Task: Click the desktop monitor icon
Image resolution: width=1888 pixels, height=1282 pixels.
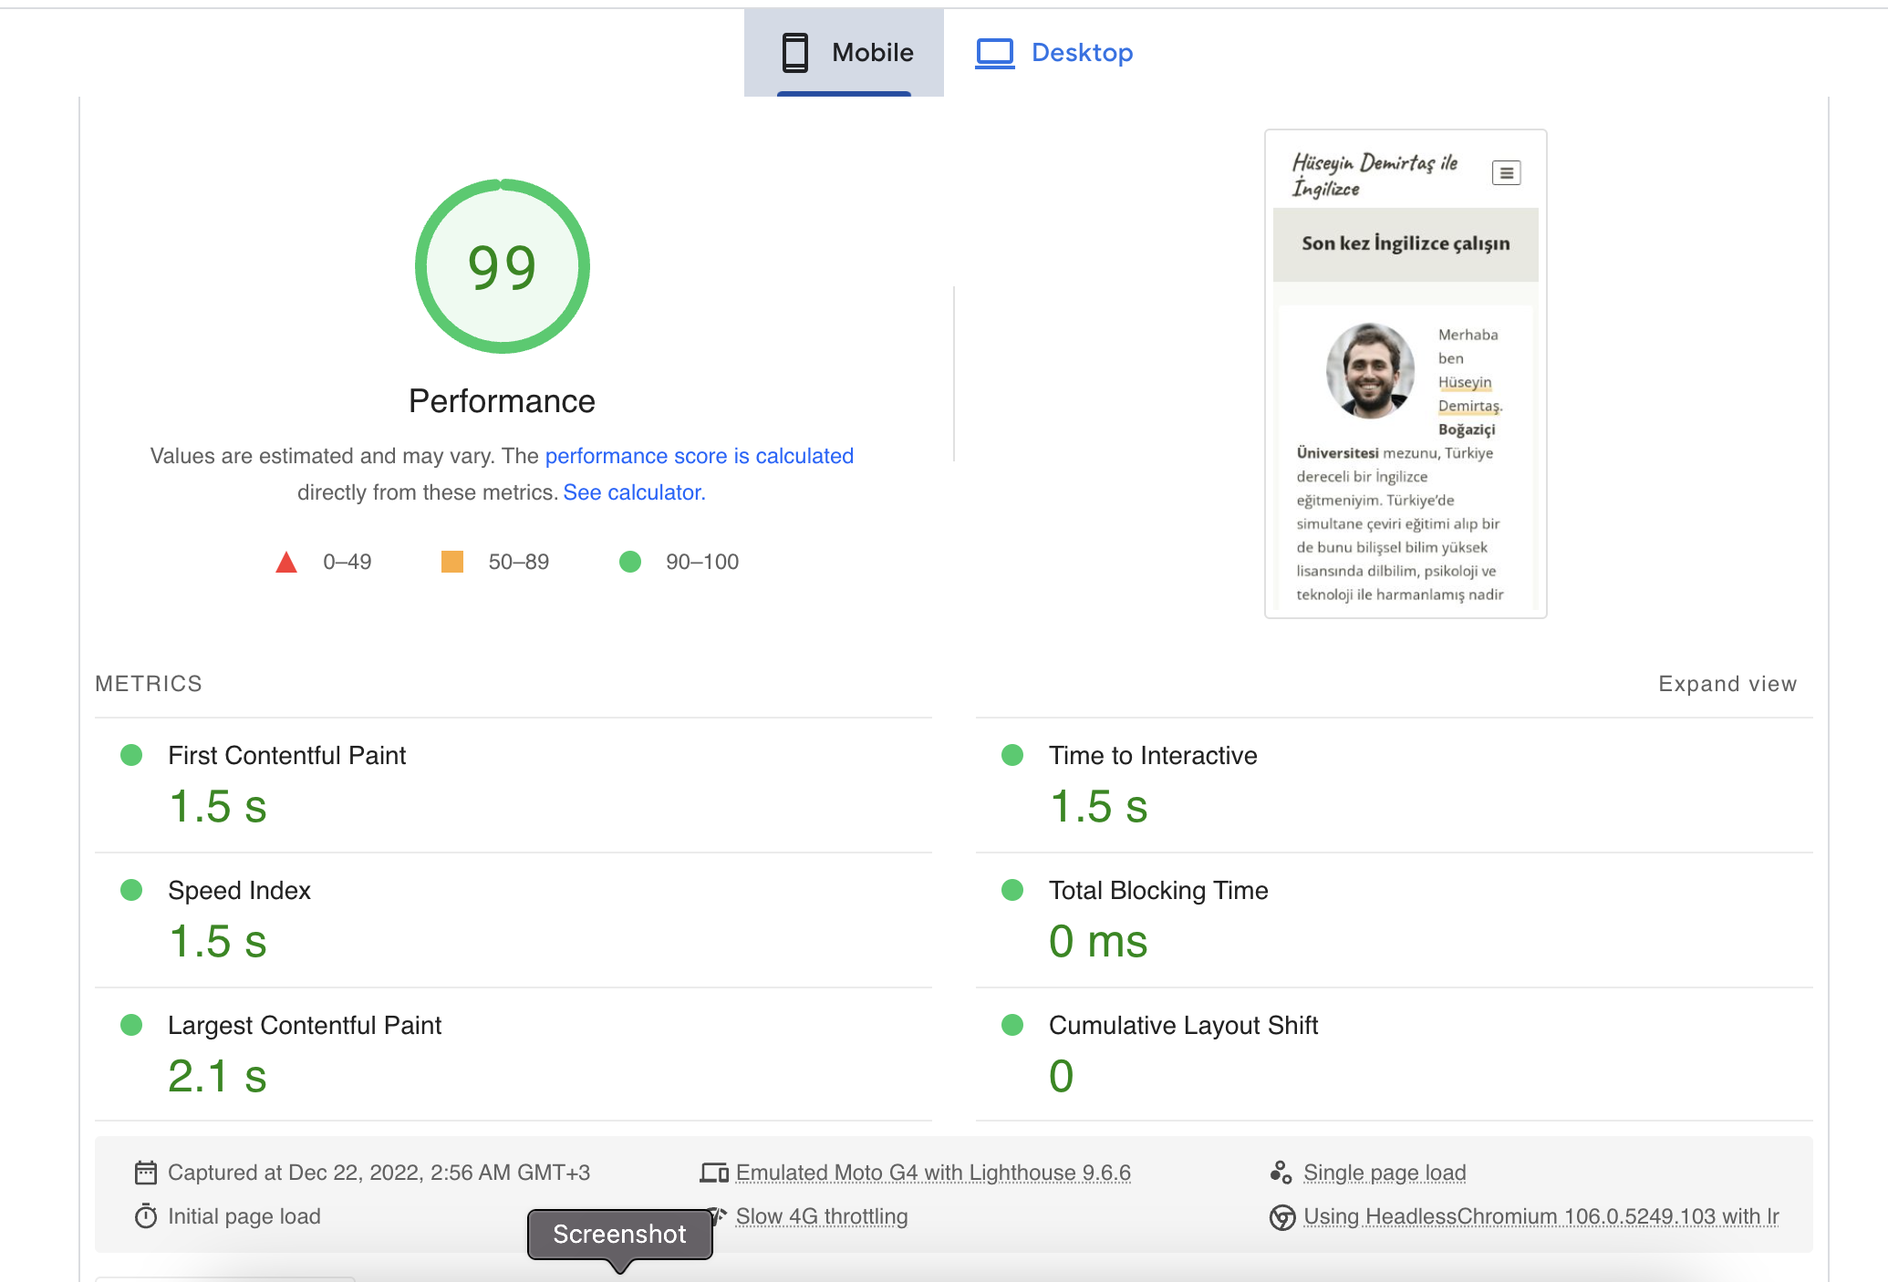Action: 994,53
